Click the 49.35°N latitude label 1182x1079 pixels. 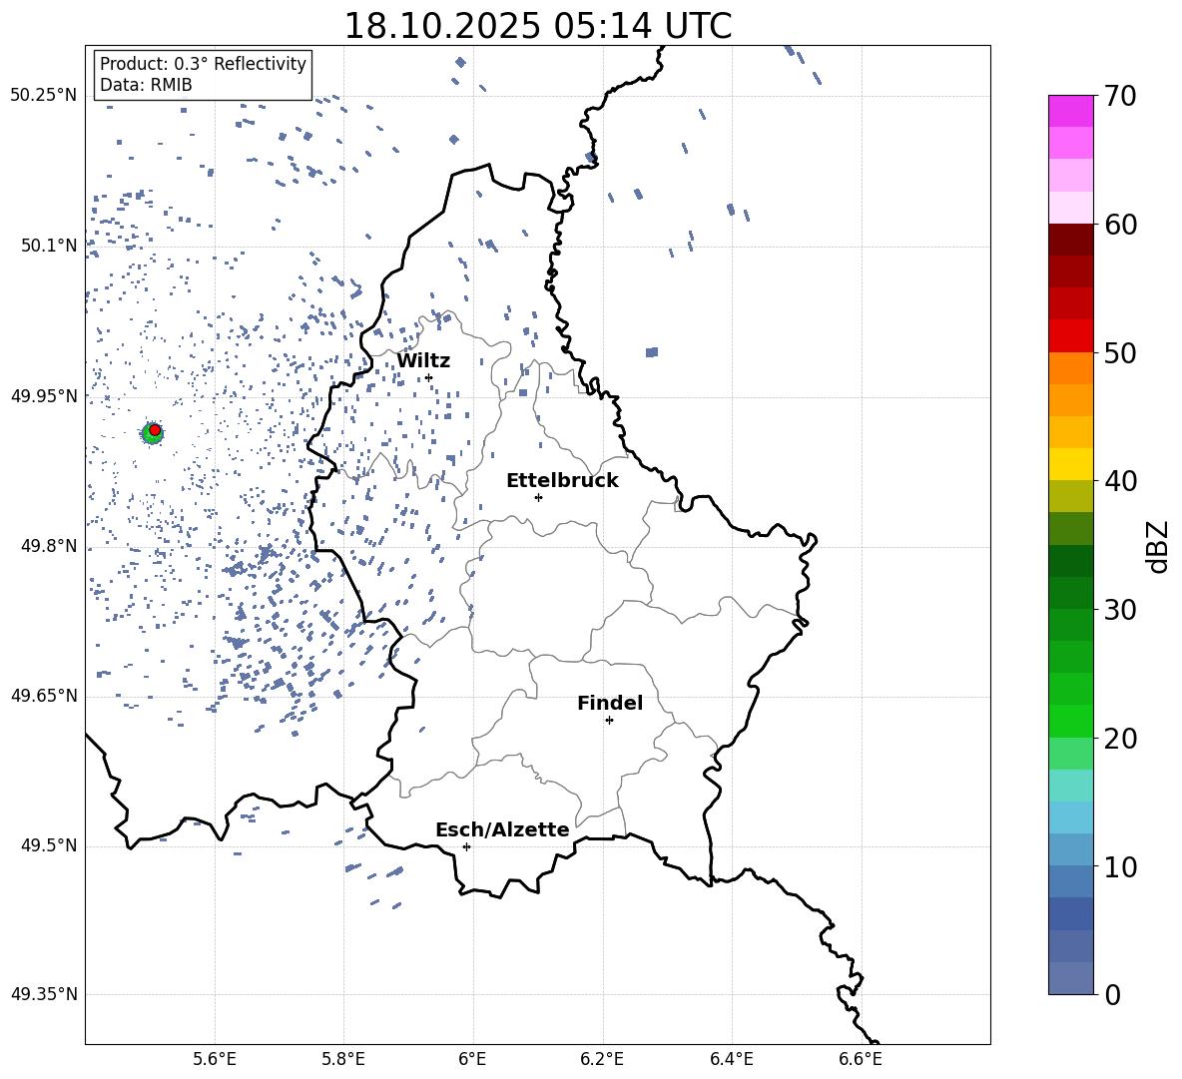(x=44, y=994)
